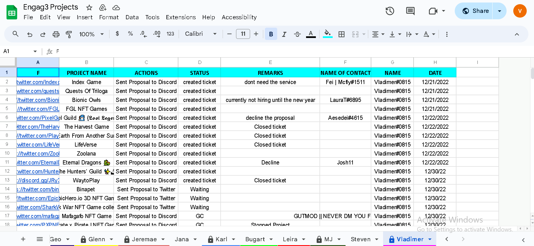The image size is (534, 246).
Task: Select the cell 'Bionic Owls'
Action: [x=87, y=100]
